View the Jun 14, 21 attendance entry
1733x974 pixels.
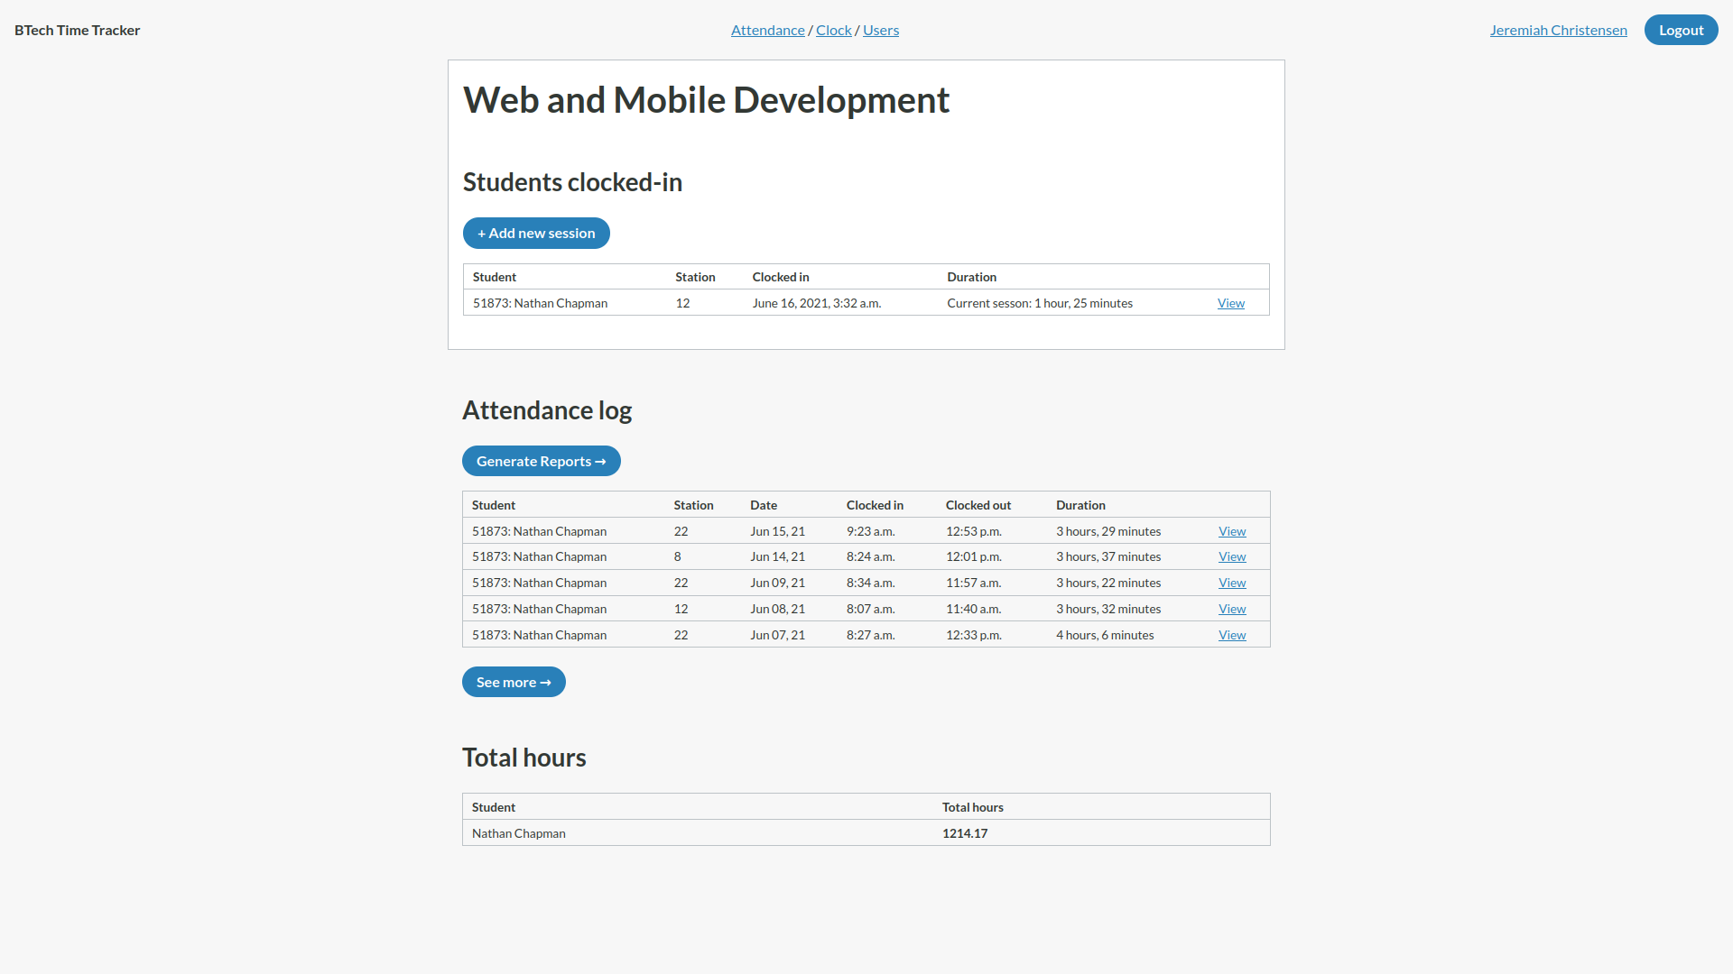(x=1231, y=556)
